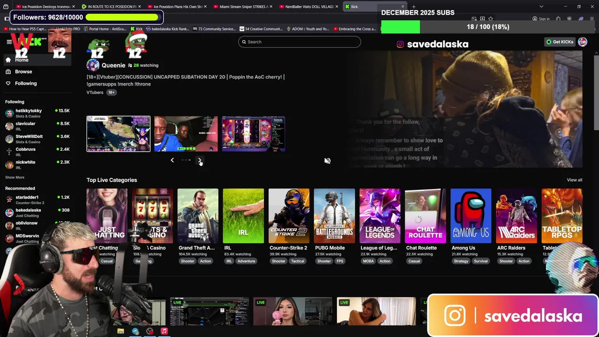Open clavicular's channel in the sidebar
Viewport: 599px width, 337px height.
coord(37,126)
